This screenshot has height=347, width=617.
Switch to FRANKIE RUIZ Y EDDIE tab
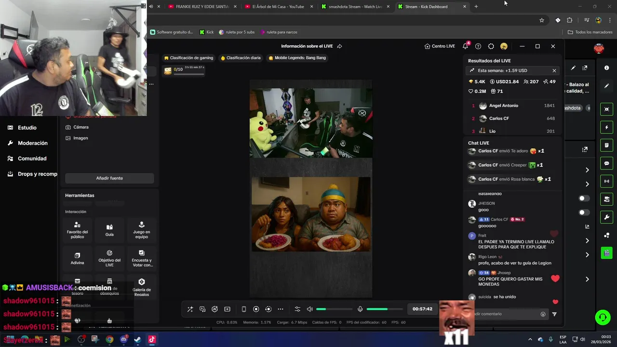click(202, 7)
